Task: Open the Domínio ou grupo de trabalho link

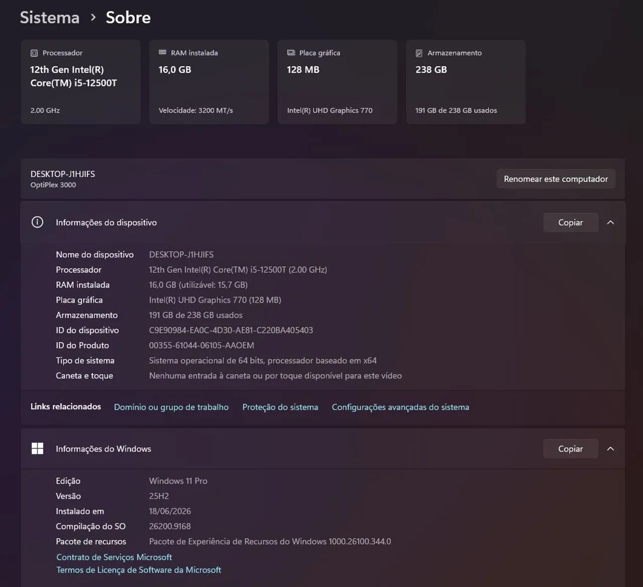Action: point(171,407)
